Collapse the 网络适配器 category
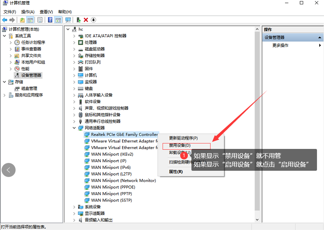 click(74, 128)
